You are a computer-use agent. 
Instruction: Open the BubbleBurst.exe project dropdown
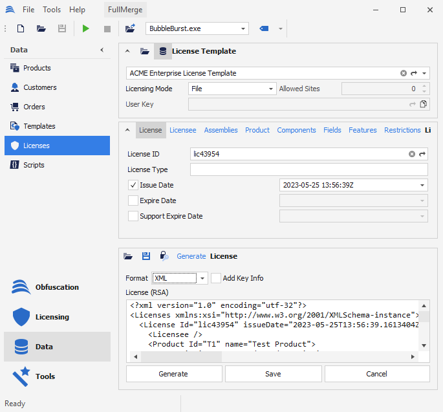[x=243, y=28]
